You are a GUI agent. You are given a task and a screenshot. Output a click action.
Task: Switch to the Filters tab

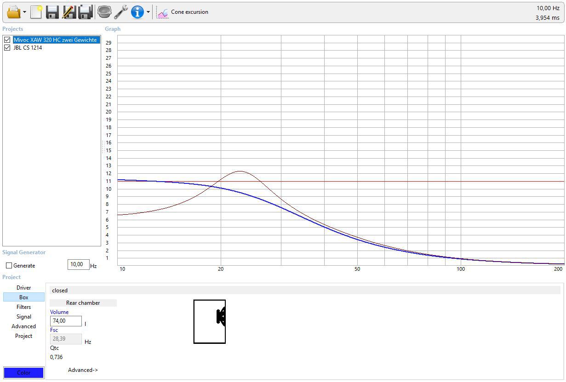click(x=24, y=307)
